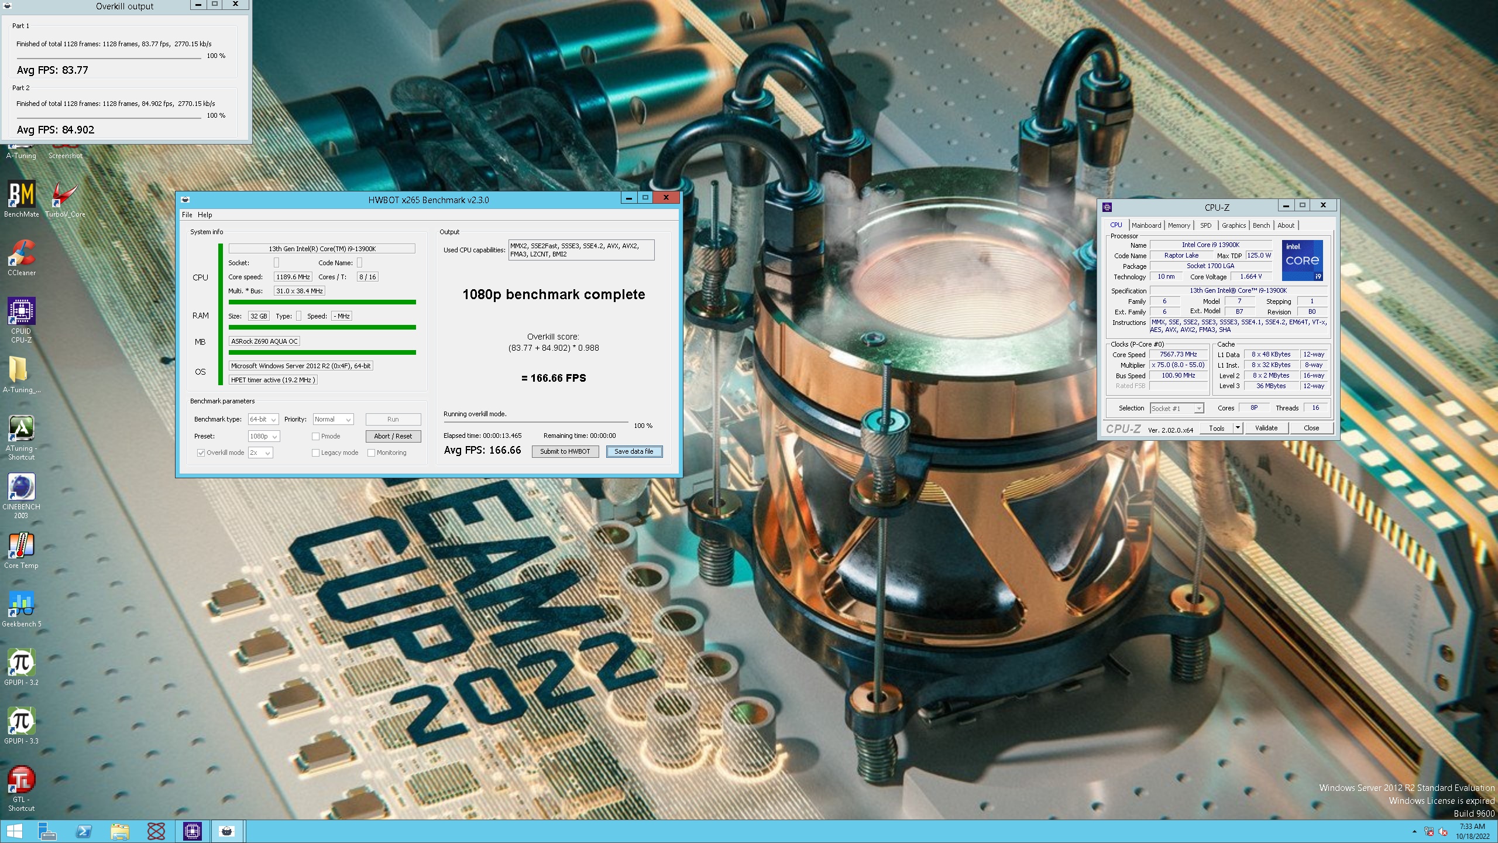Click the Core Speed 7567.73 MHz value
1498x843 pixels.
pos(1178,354)
